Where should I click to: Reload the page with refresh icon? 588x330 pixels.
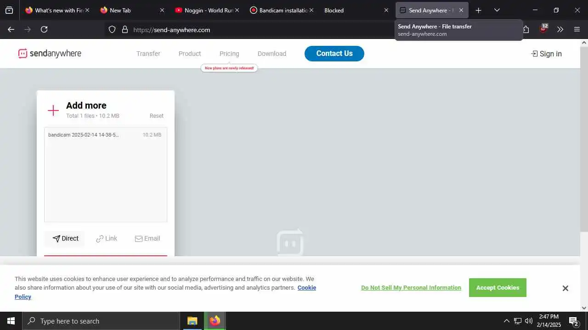44,29
